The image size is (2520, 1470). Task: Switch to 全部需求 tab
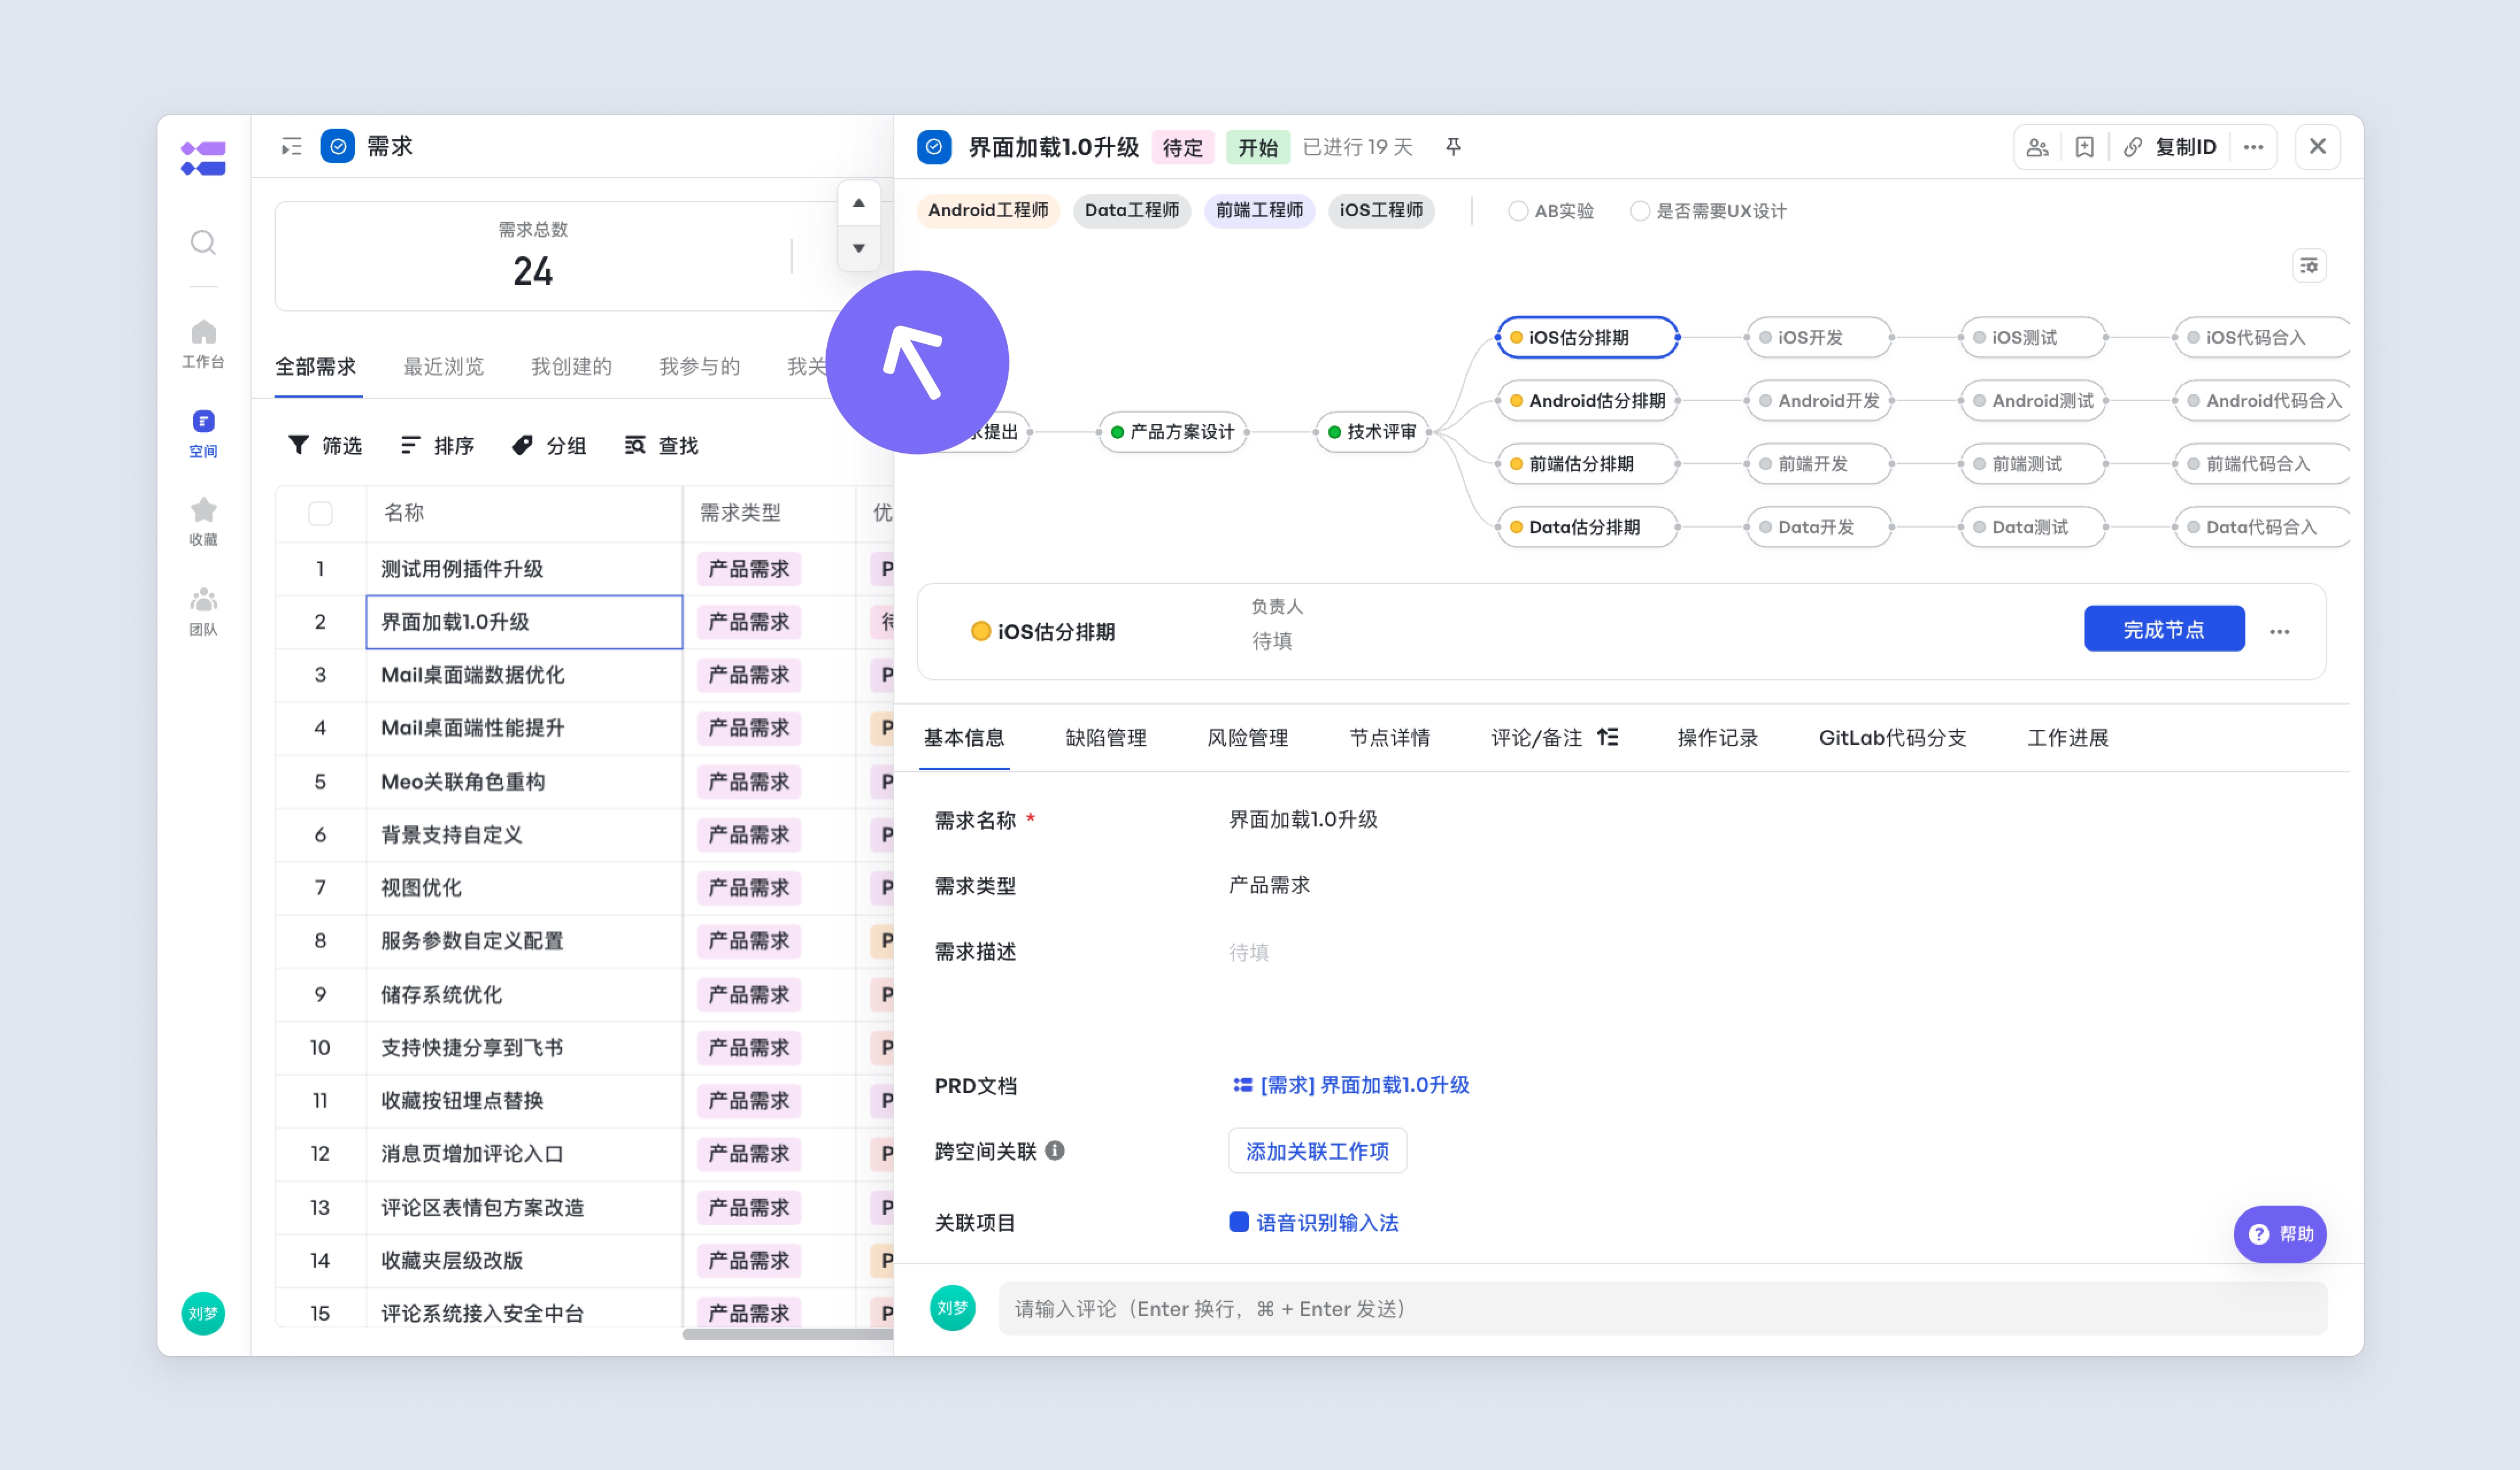point(316,366)
